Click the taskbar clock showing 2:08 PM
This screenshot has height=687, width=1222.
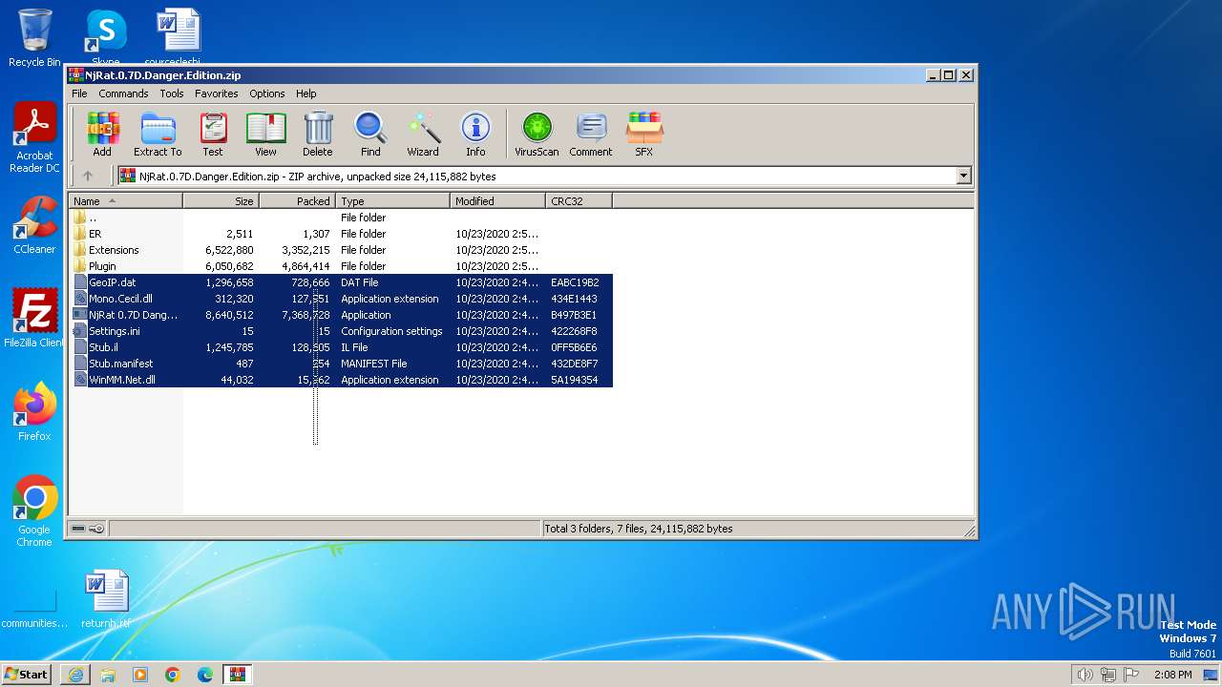click(1172, 675)
